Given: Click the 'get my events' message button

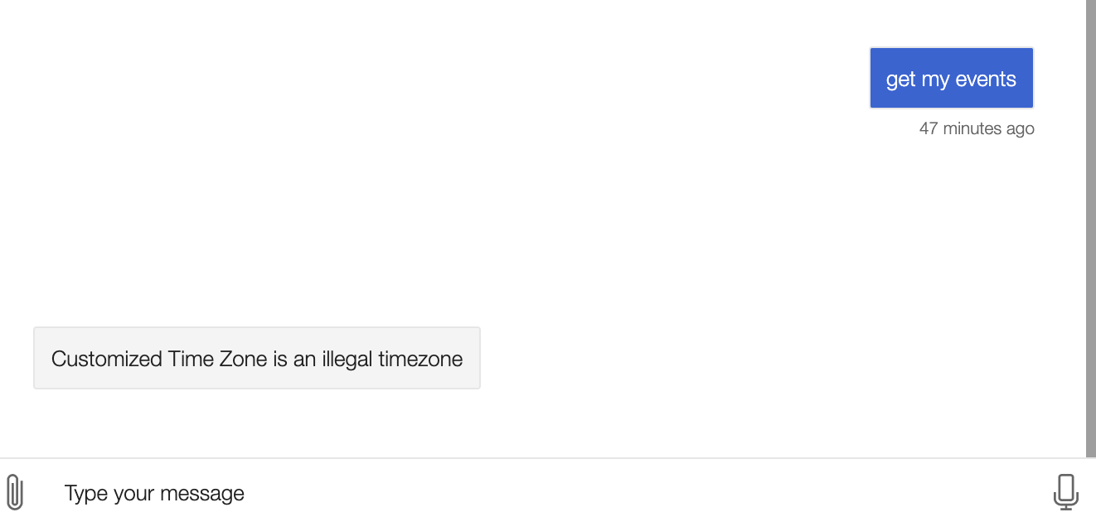Looking at the screenshot, I should click(x=951, y=78).
